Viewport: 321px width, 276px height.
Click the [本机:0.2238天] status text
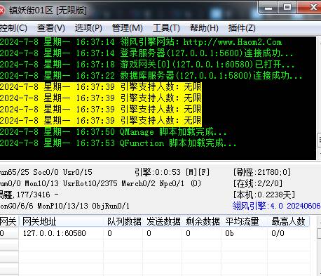tap(264, 195)
